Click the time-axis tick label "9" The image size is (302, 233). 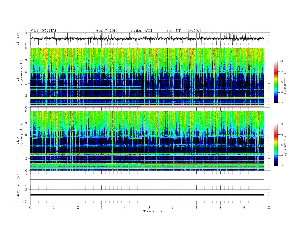[244, 207]
